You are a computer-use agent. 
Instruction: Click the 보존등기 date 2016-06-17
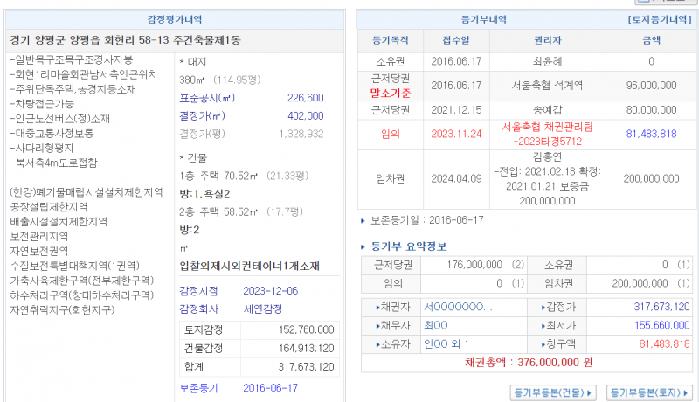(272, 387)
